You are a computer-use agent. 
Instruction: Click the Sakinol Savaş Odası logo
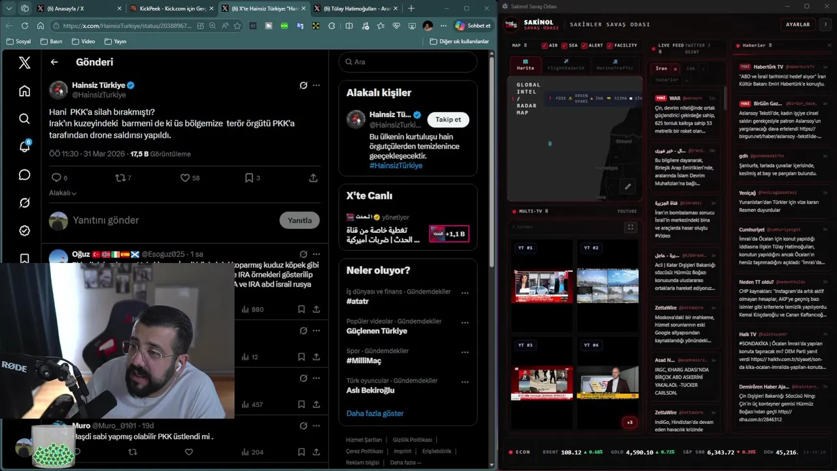point(511,24)
